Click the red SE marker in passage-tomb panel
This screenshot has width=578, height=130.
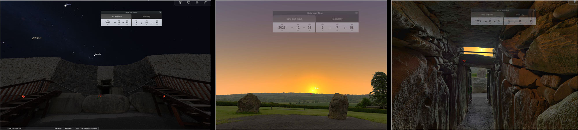click(x=464, y=61)
